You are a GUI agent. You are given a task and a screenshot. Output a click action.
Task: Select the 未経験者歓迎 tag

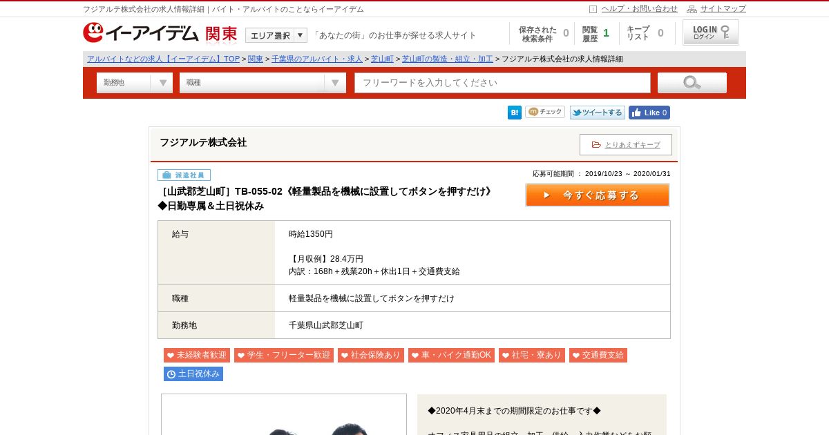(x=197, y=355)
